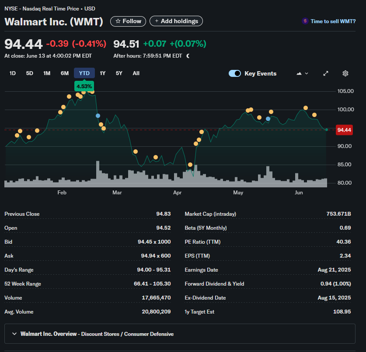Image resolution: width=366 pixels, height=352 pixels.
Task: Switch chart range to 1D
Action: click(x=13, y=73)
